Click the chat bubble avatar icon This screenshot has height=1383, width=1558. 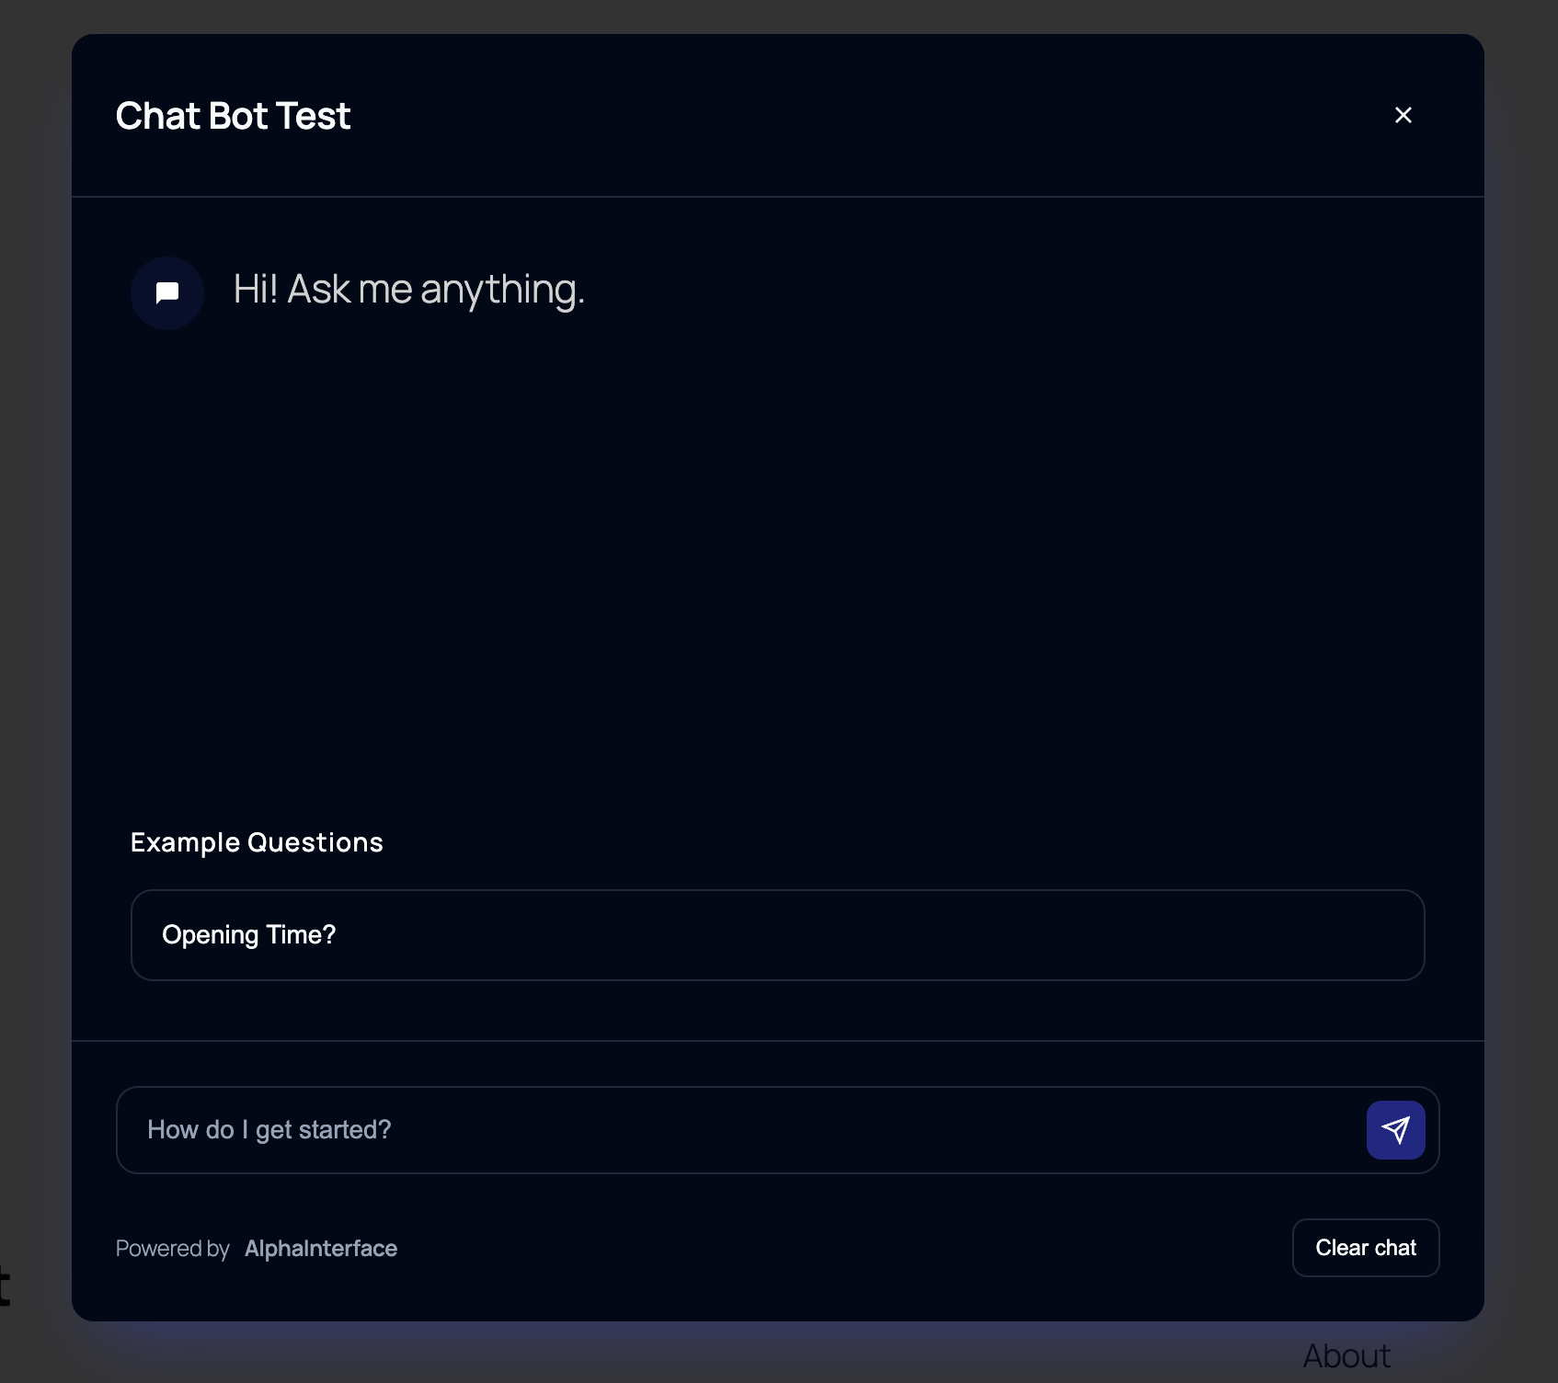tap(167, 293)
